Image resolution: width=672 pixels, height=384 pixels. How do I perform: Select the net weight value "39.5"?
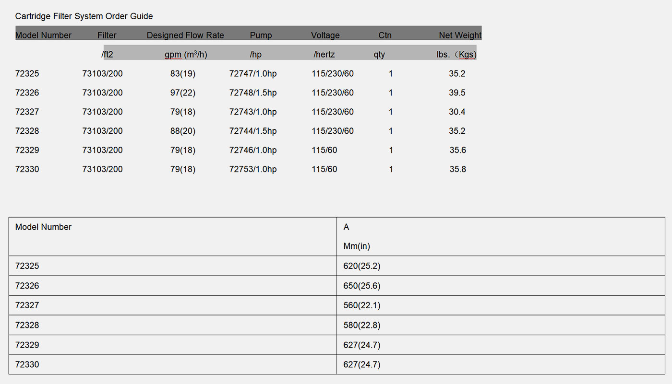click(457, 93)
